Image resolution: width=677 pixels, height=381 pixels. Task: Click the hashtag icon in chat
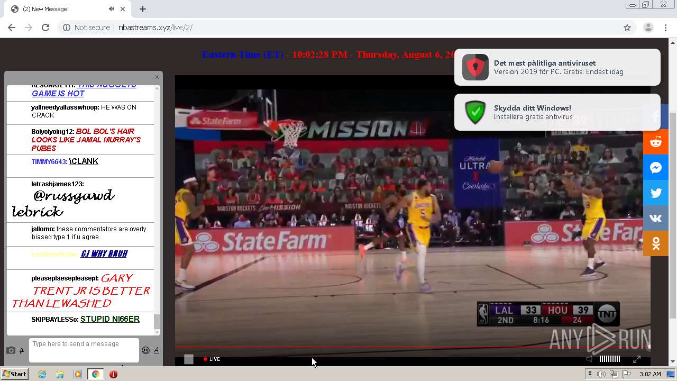tap(22, 351)
